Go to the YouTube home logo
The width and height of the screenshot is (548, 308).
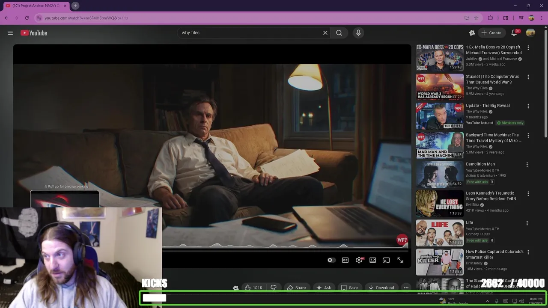click(x=34, y=33)
